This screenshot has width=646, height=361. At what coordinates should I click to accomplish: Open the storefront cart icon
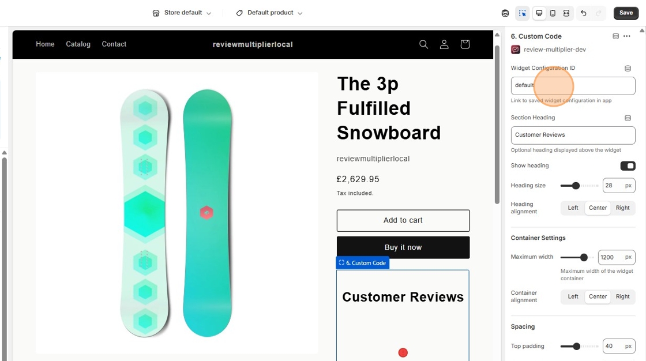click(465, 44)
